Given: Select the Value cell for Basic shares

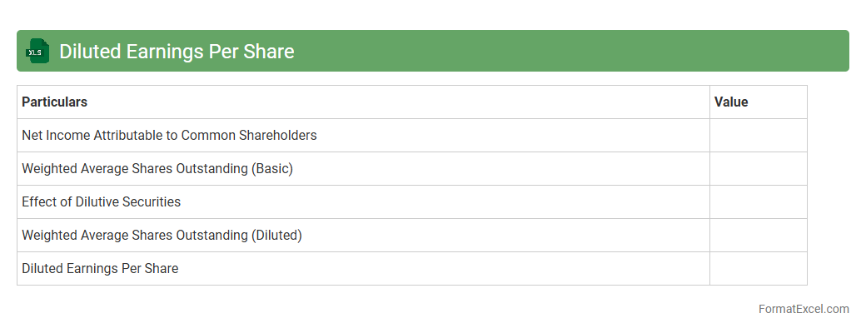Looking at the screenshot, I should pos(758,168).
